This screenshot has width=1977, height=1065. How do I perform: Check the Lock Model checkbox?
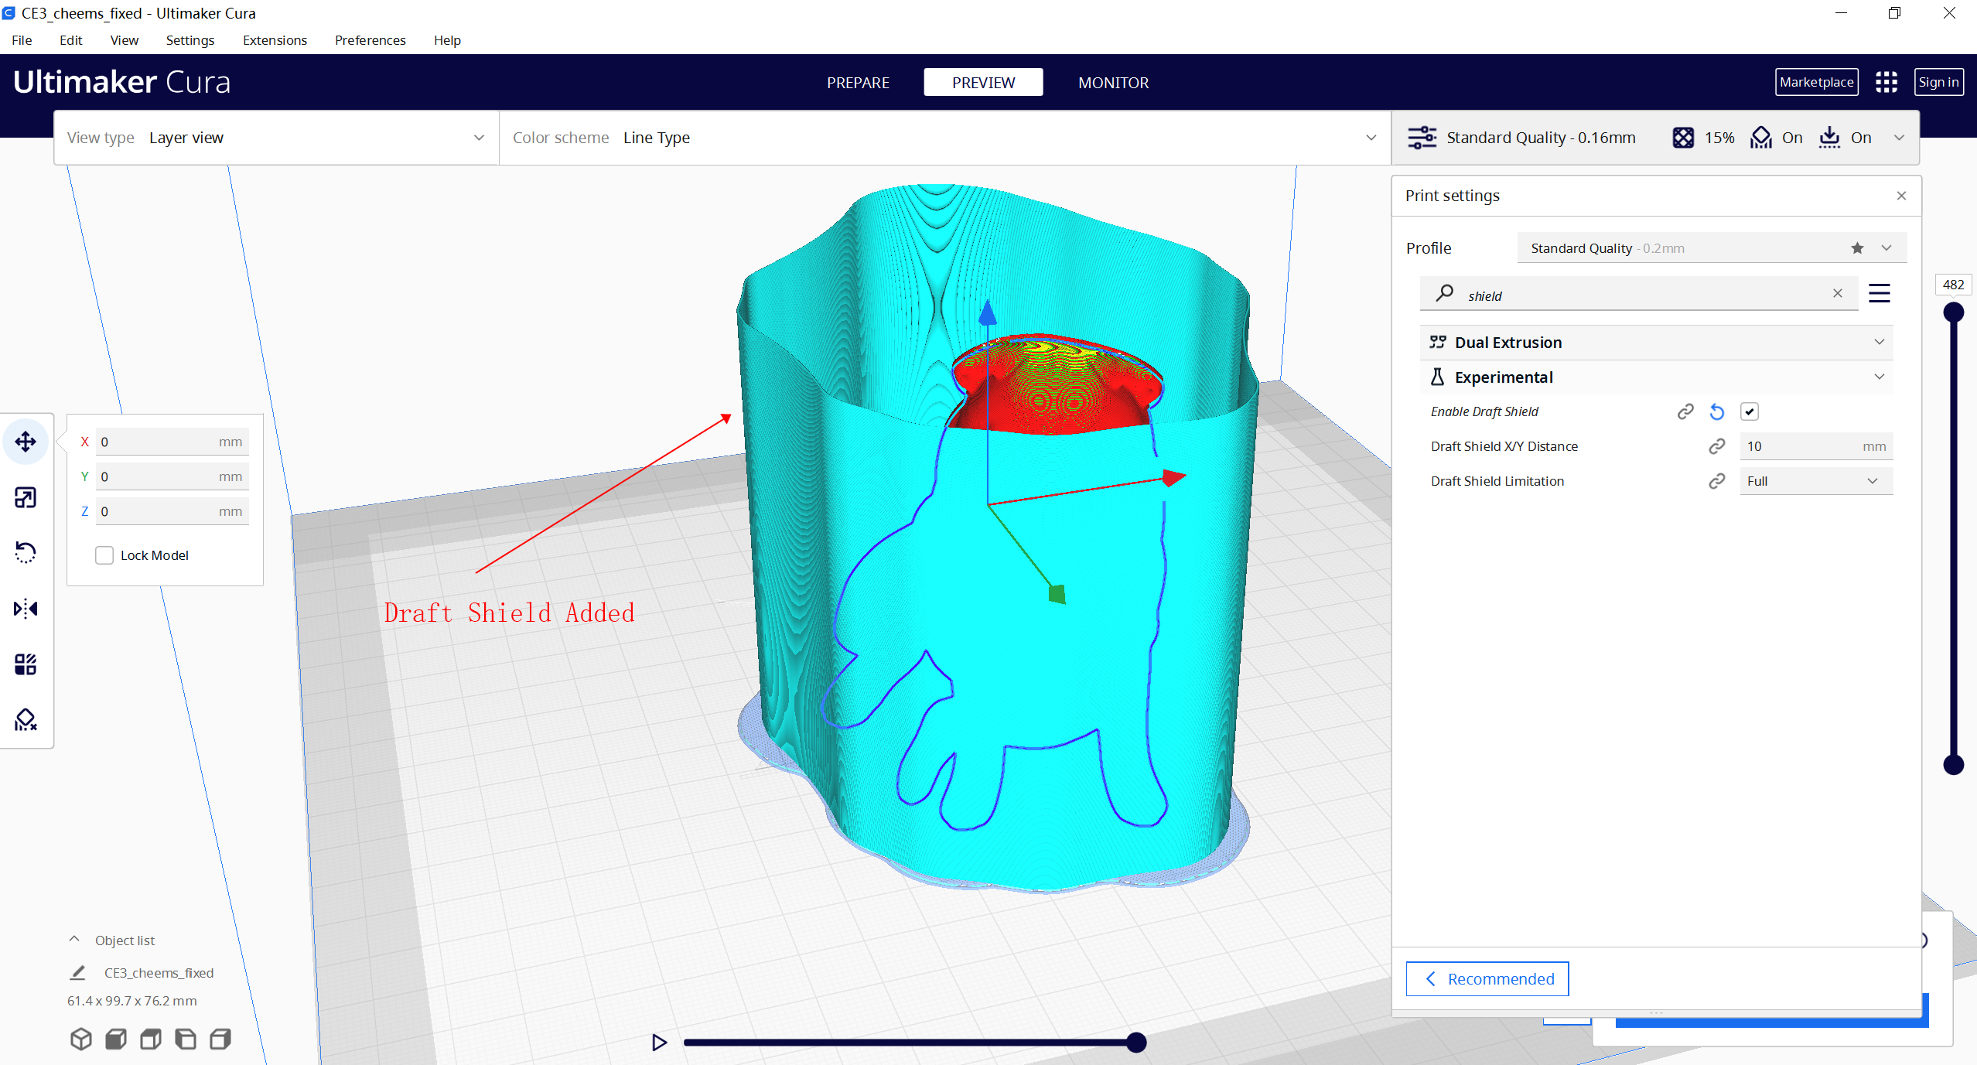(x=104, y=555)
